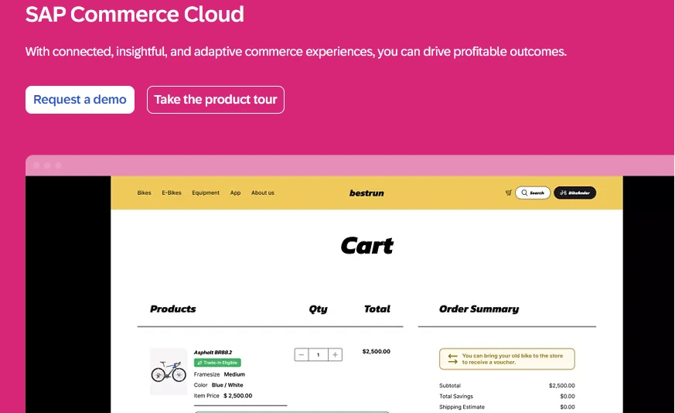Click the Framesize Medium text
The image size is (675, 413).
click(x=219, y=374)
